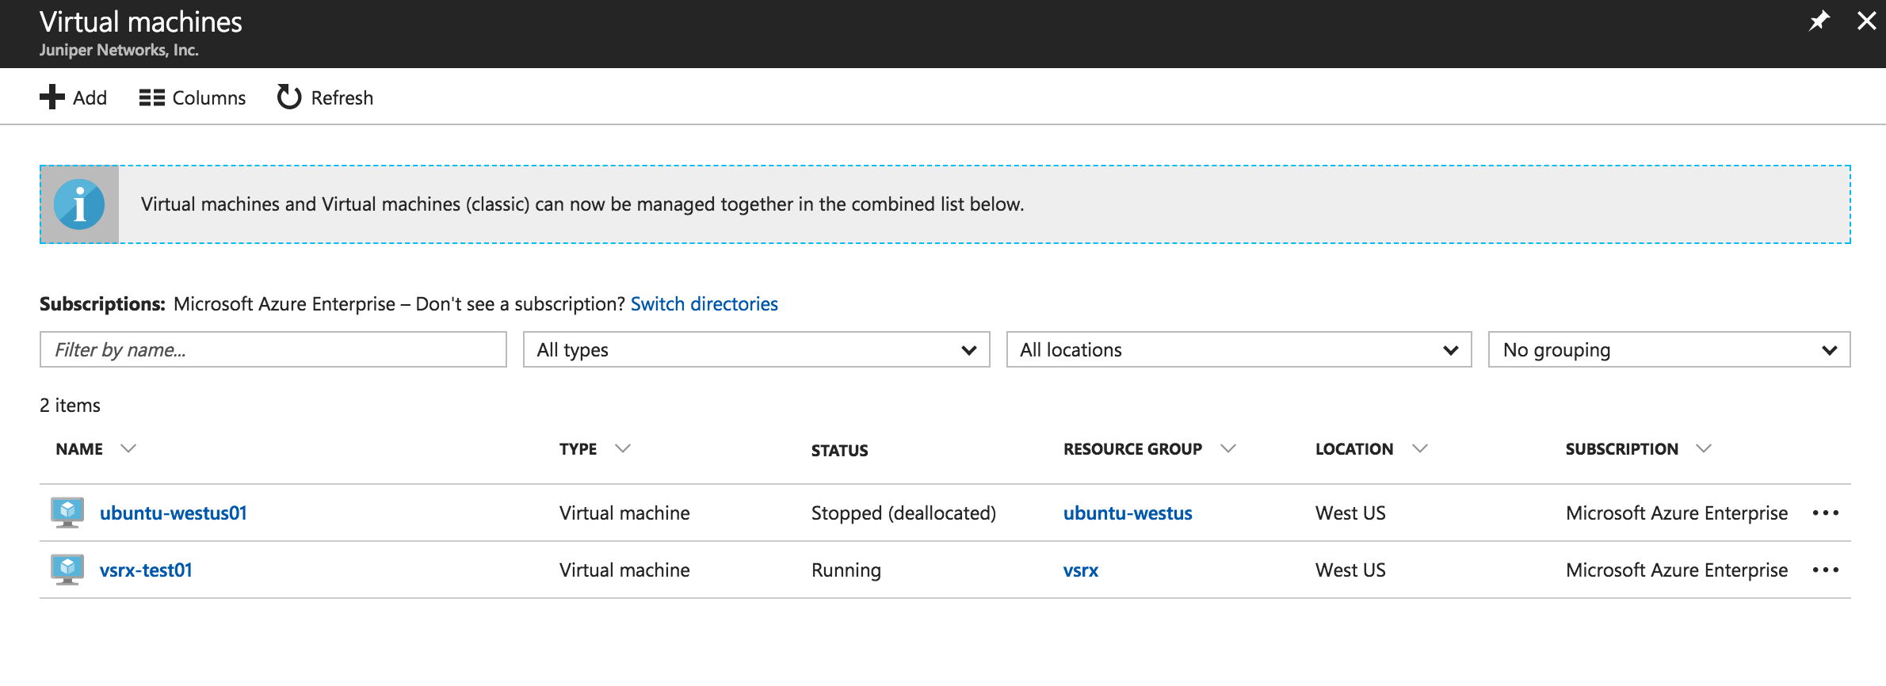The image size is (1886, 686).
Task: Open more options for ubuntu-westus01 row
Action: tap(1825, 513)
